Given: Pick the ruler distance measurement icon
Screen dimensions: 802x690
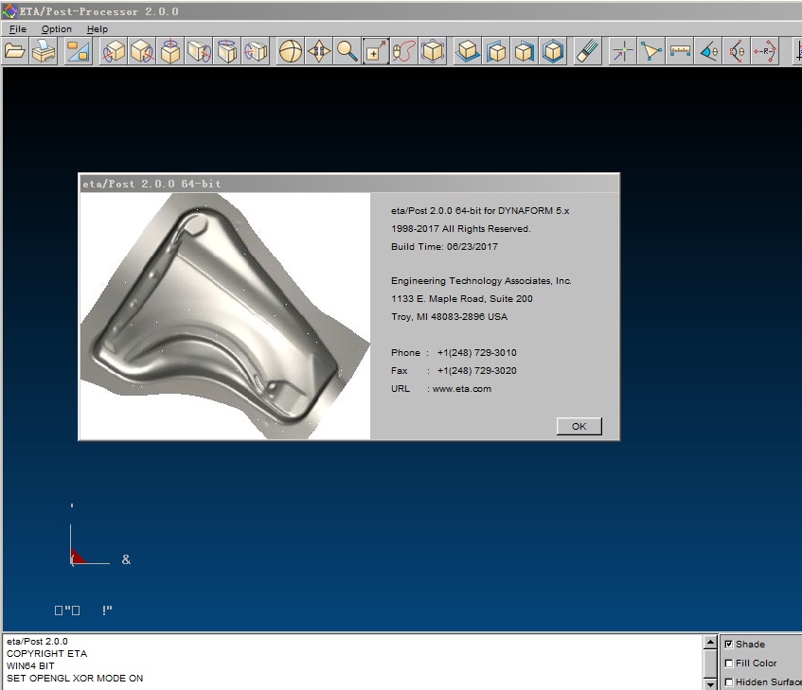Looking at the screenshot, I should (x=680, y=51).
